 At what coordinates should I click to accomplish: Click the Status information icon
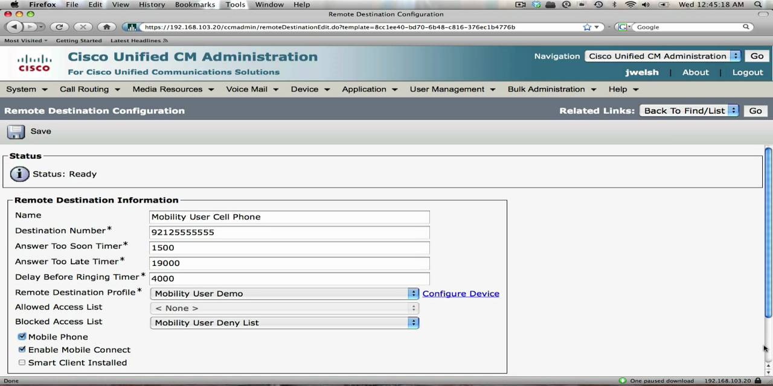tap(19, 174)
